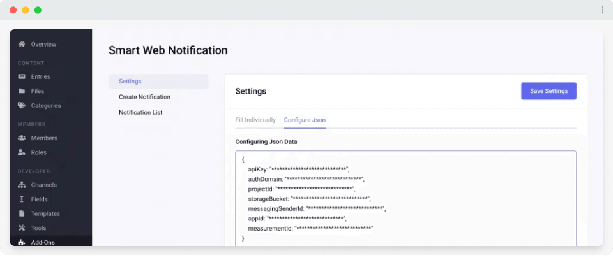The width and height of the screenshot is (613, 260).
Task: Open Roles via its user icon
Action: click(22, 152)
